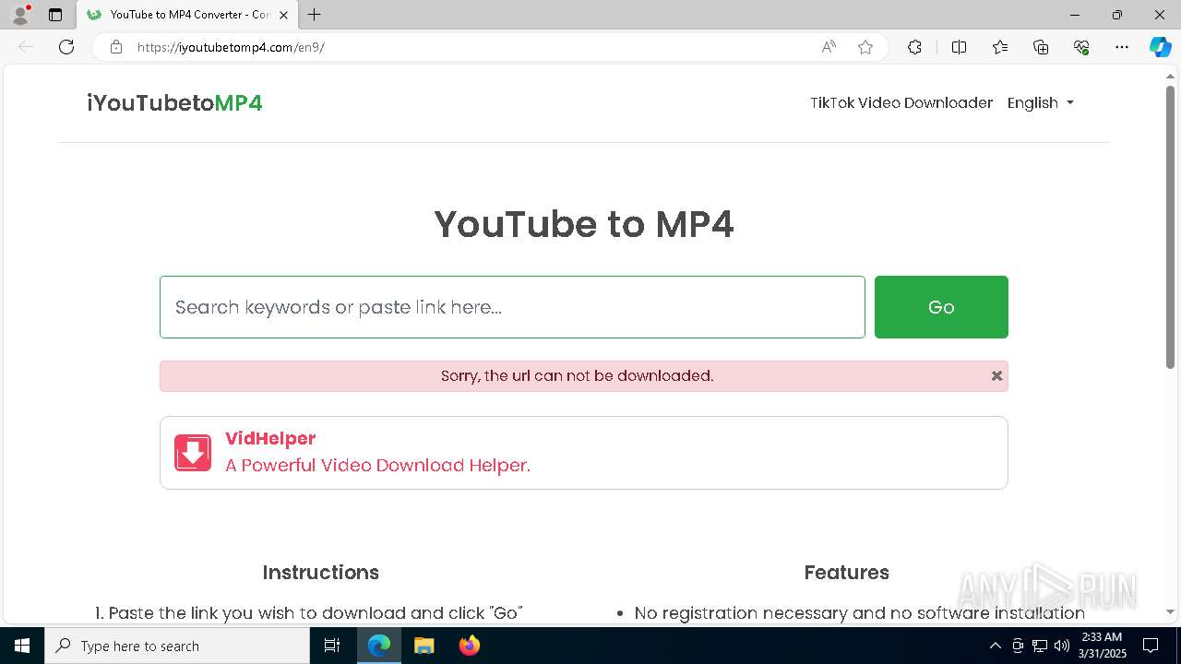Open the tab actions menu icon
1181x664 pixels.
click(55, 15)
